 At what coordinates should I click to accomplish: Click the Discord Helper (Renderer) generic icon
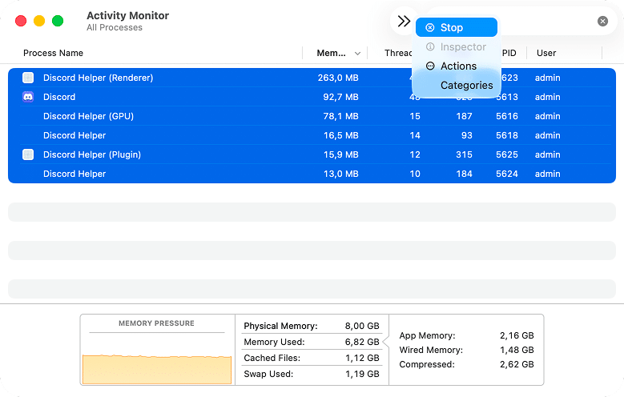pos(28,78)
